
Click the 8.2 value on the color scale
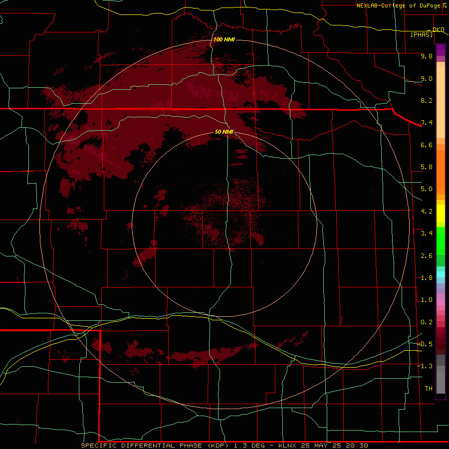pyautogui.click(x=427, y=100)
